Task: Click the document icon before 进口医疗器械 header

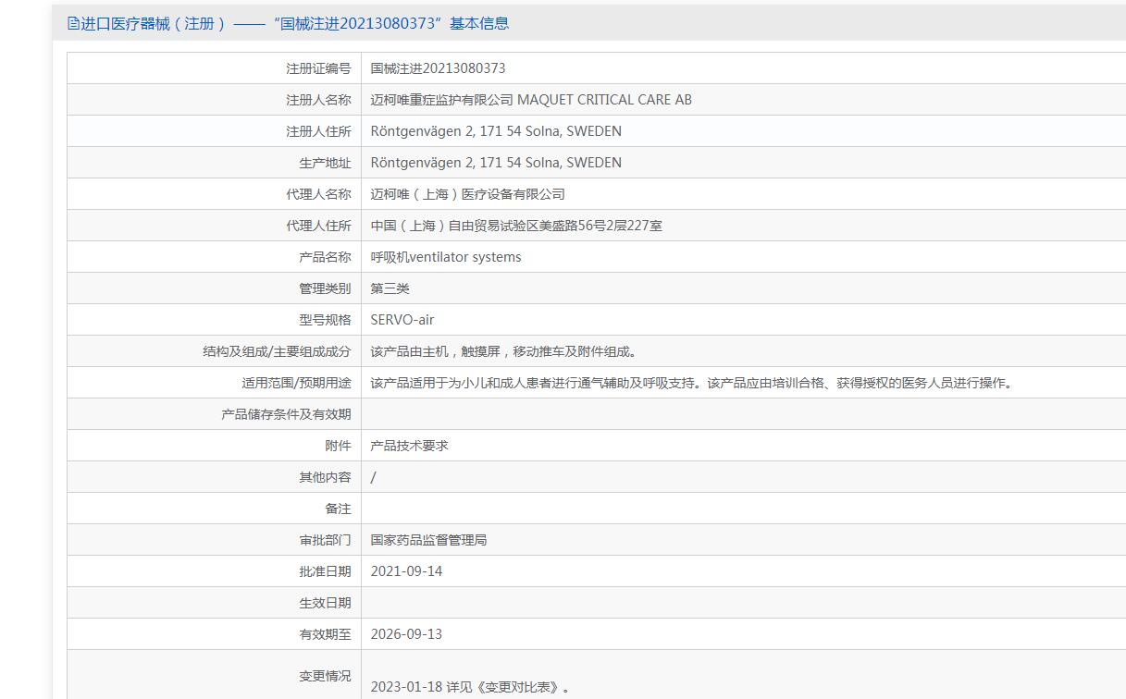Action: coord(74,23)
